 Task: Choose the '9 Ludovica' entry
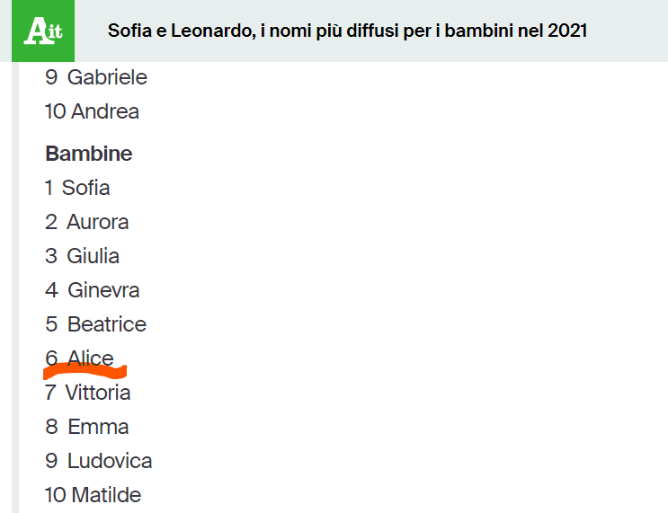99,461
